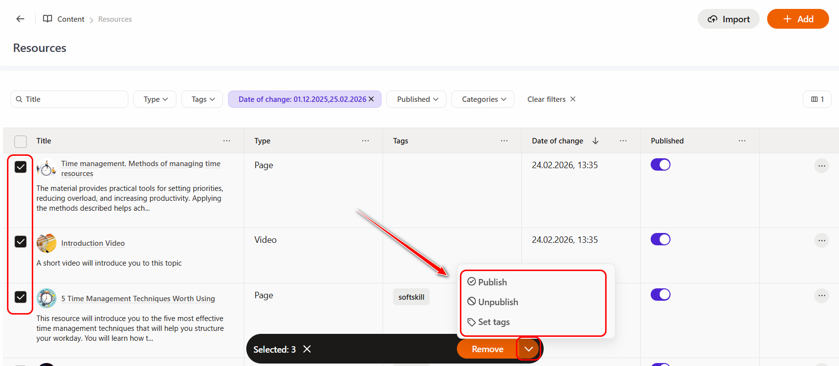Select Set tags in the bulk menu
Image resolution: width=839 pixels, height=366 pixels.
[x=493, y=322]
